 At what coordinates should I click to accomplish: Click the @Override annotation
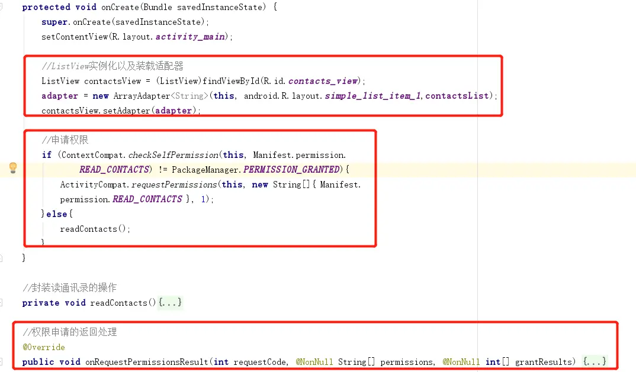click(x=44, y=347)
